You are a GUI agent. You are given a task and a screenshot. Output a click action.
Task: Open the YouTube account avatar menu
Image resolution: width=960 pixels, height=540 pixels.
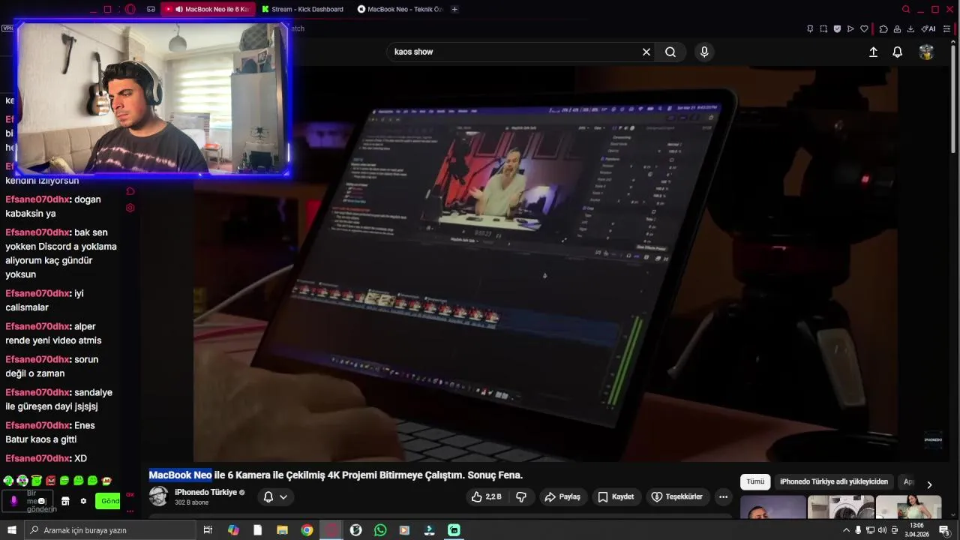coord(926,52)
